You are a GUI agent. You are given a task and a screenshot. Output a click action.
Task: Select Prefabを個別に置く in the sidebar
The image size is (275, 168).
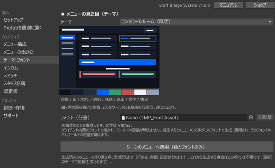tap(23, 27)
